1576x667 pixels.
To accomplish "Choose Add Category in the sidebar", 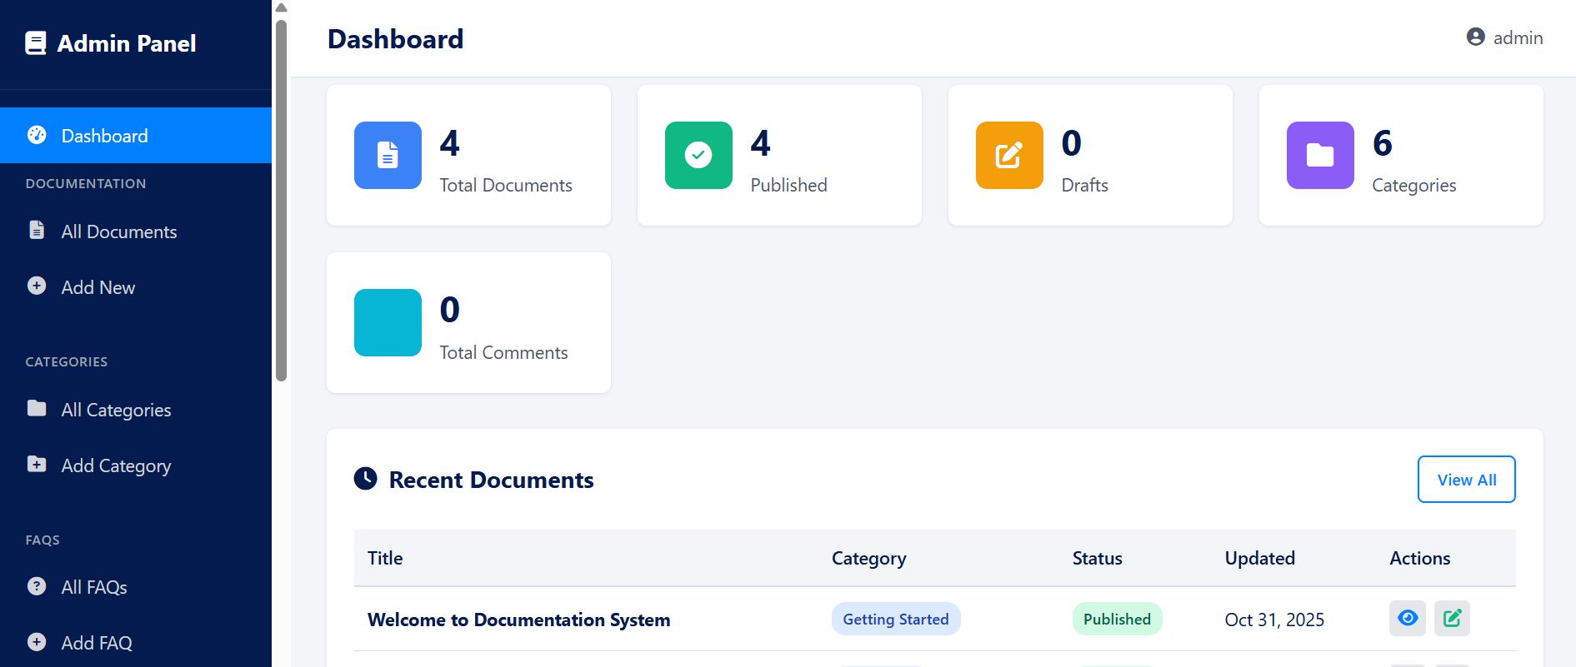I will tap(116, 465).
